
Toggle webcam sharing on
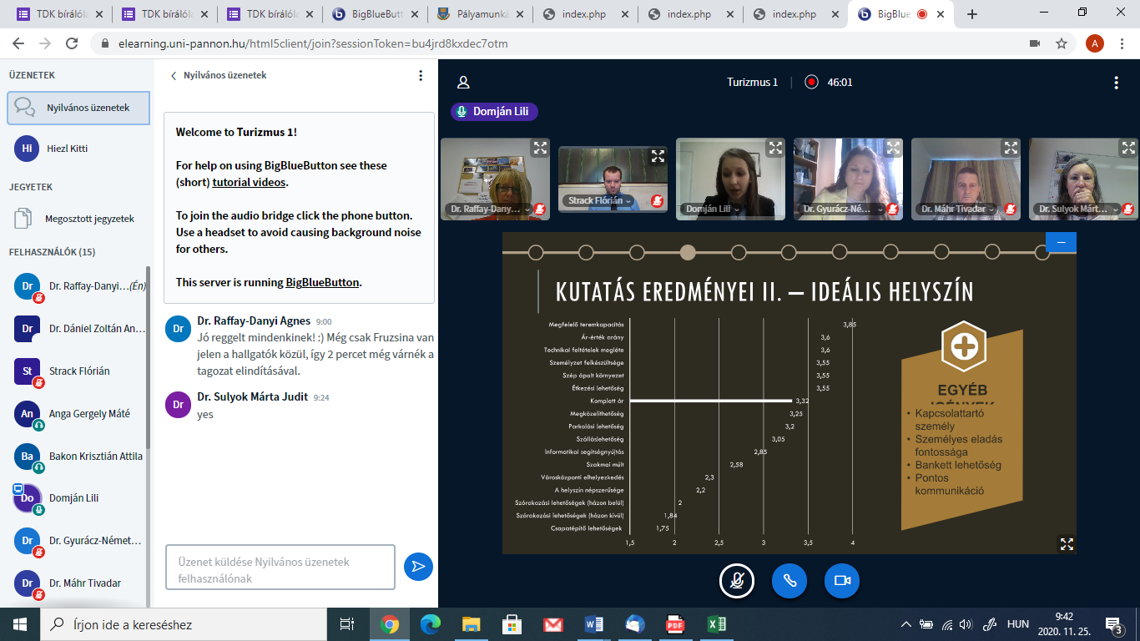841,581
